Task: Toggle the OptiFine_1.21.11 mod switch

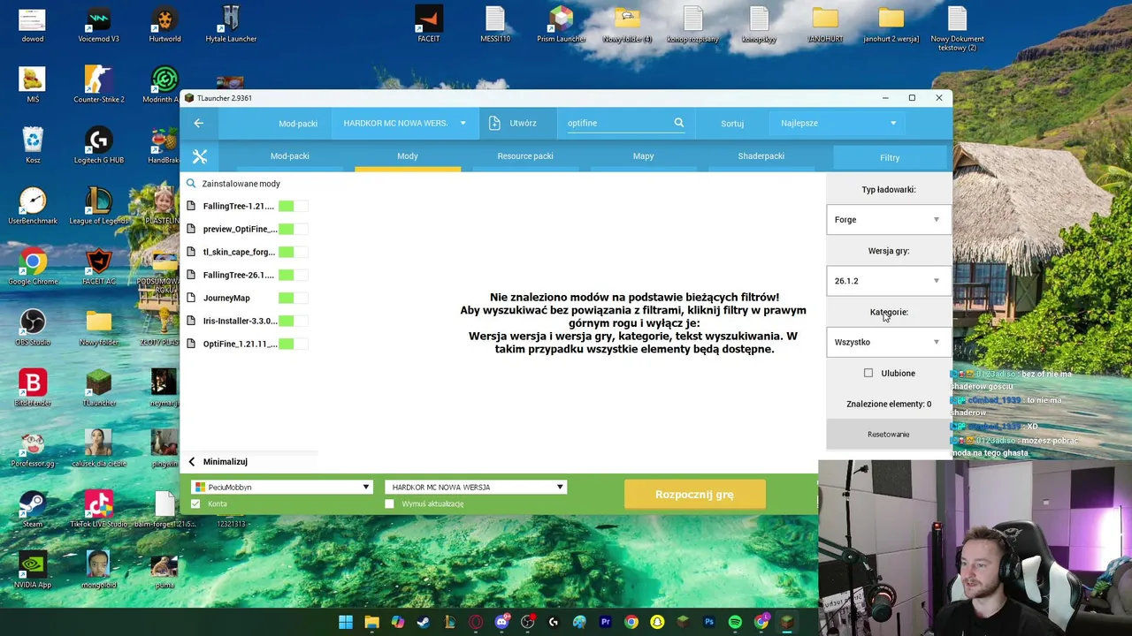Action: tap(293, 344)
